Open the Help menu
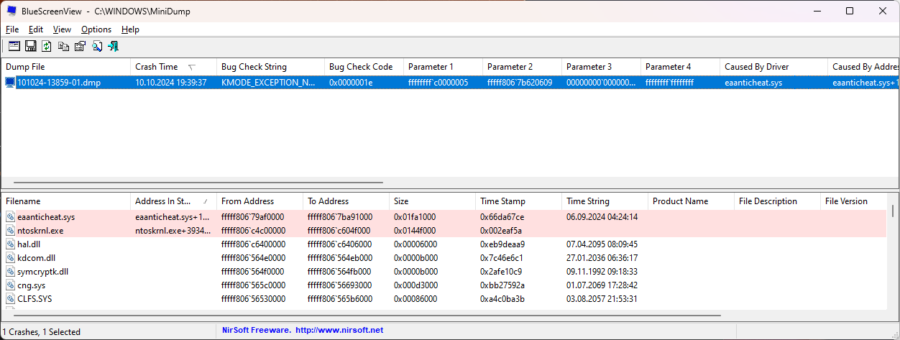900x340 pixels. click(x=130, y=29)
